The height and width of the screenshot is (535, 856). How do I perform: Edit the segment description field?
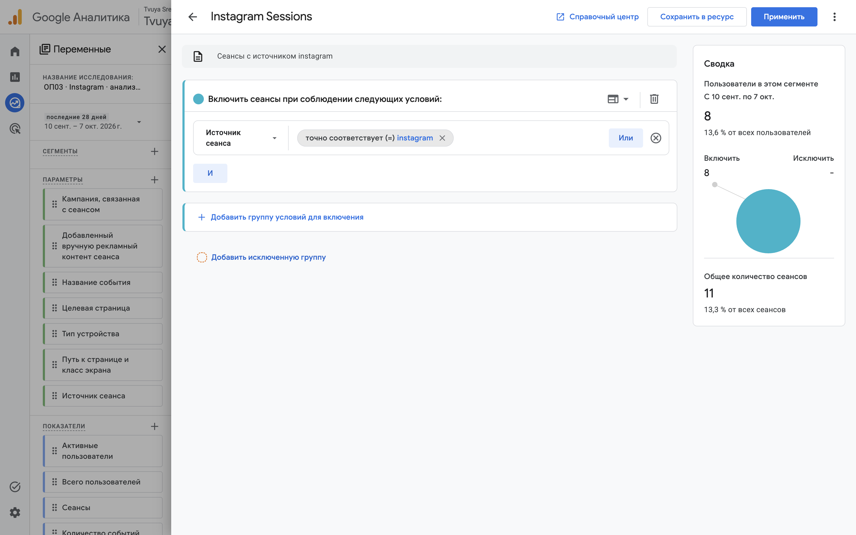429,56
